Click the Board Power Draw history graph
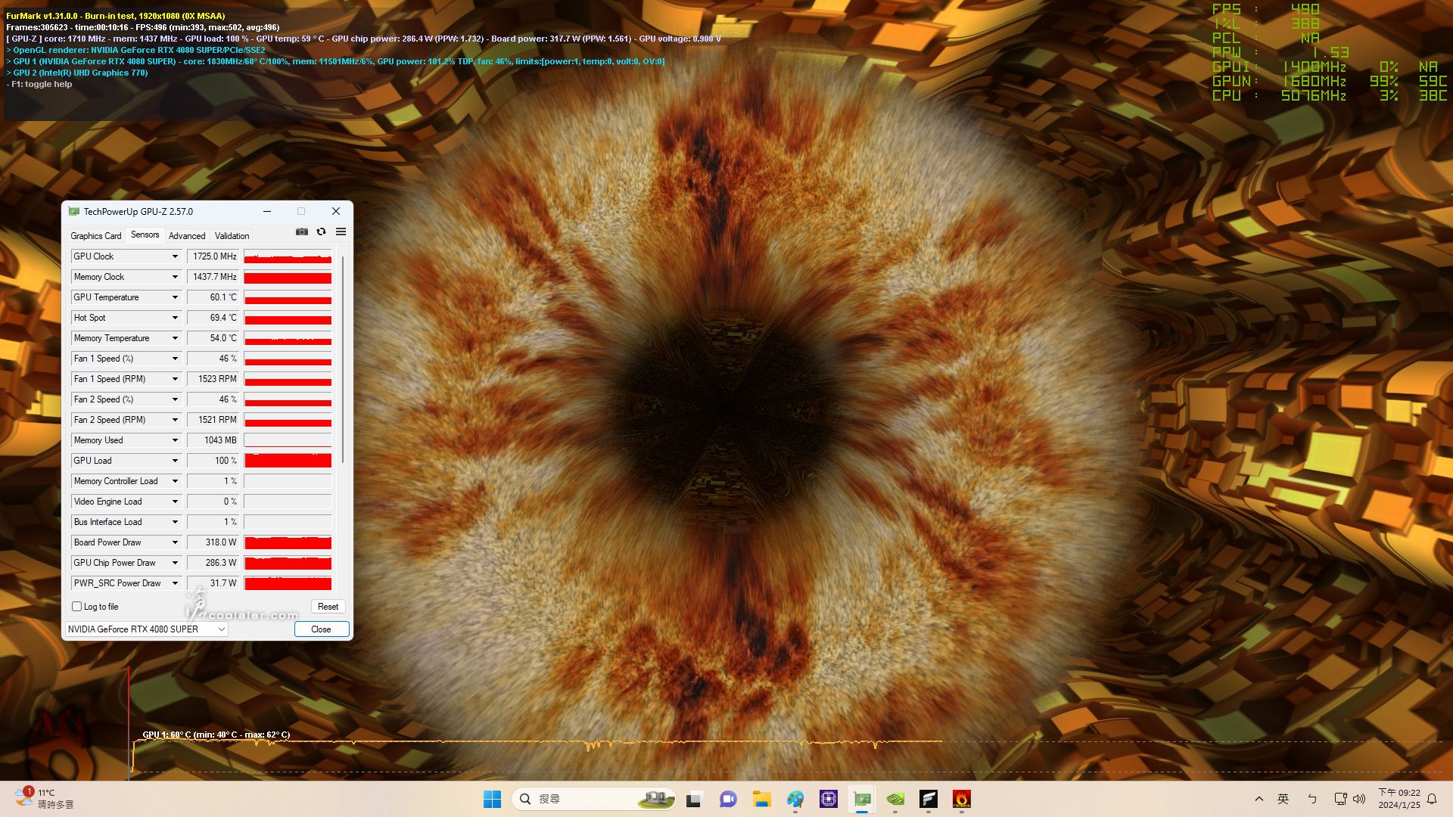Image resolution: width=1453 pixels, height=817 pixels. (x=288, y=542)
